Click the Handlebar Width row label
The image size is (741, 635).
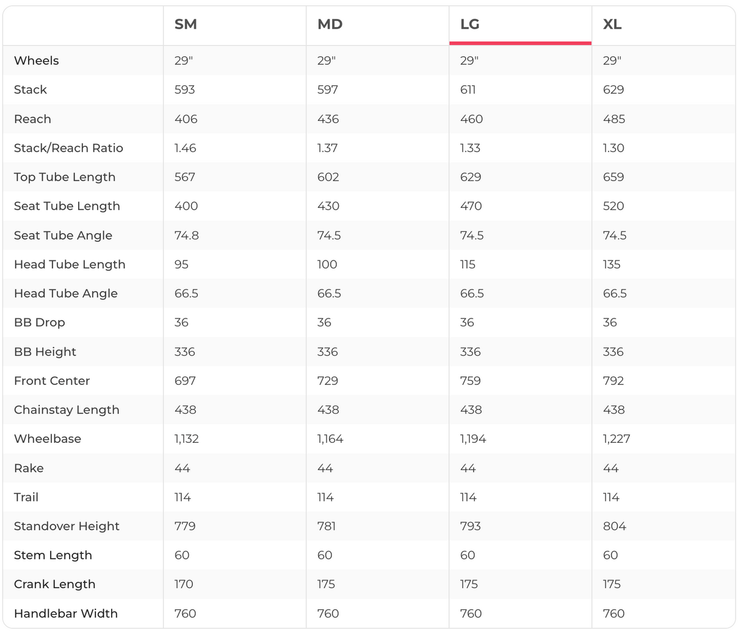[66, 614]
